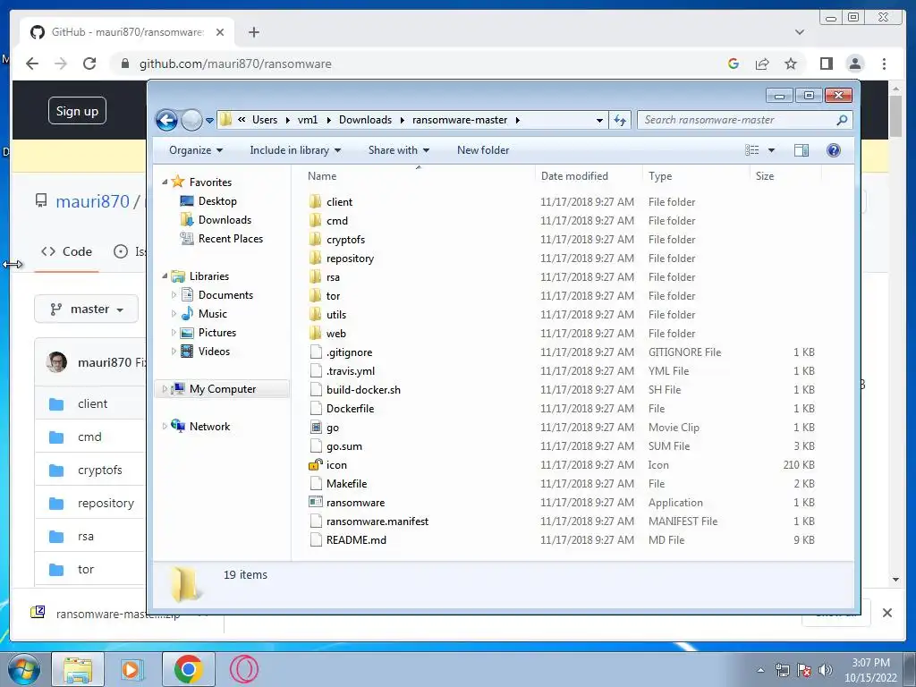Select the README.md file

356,540
